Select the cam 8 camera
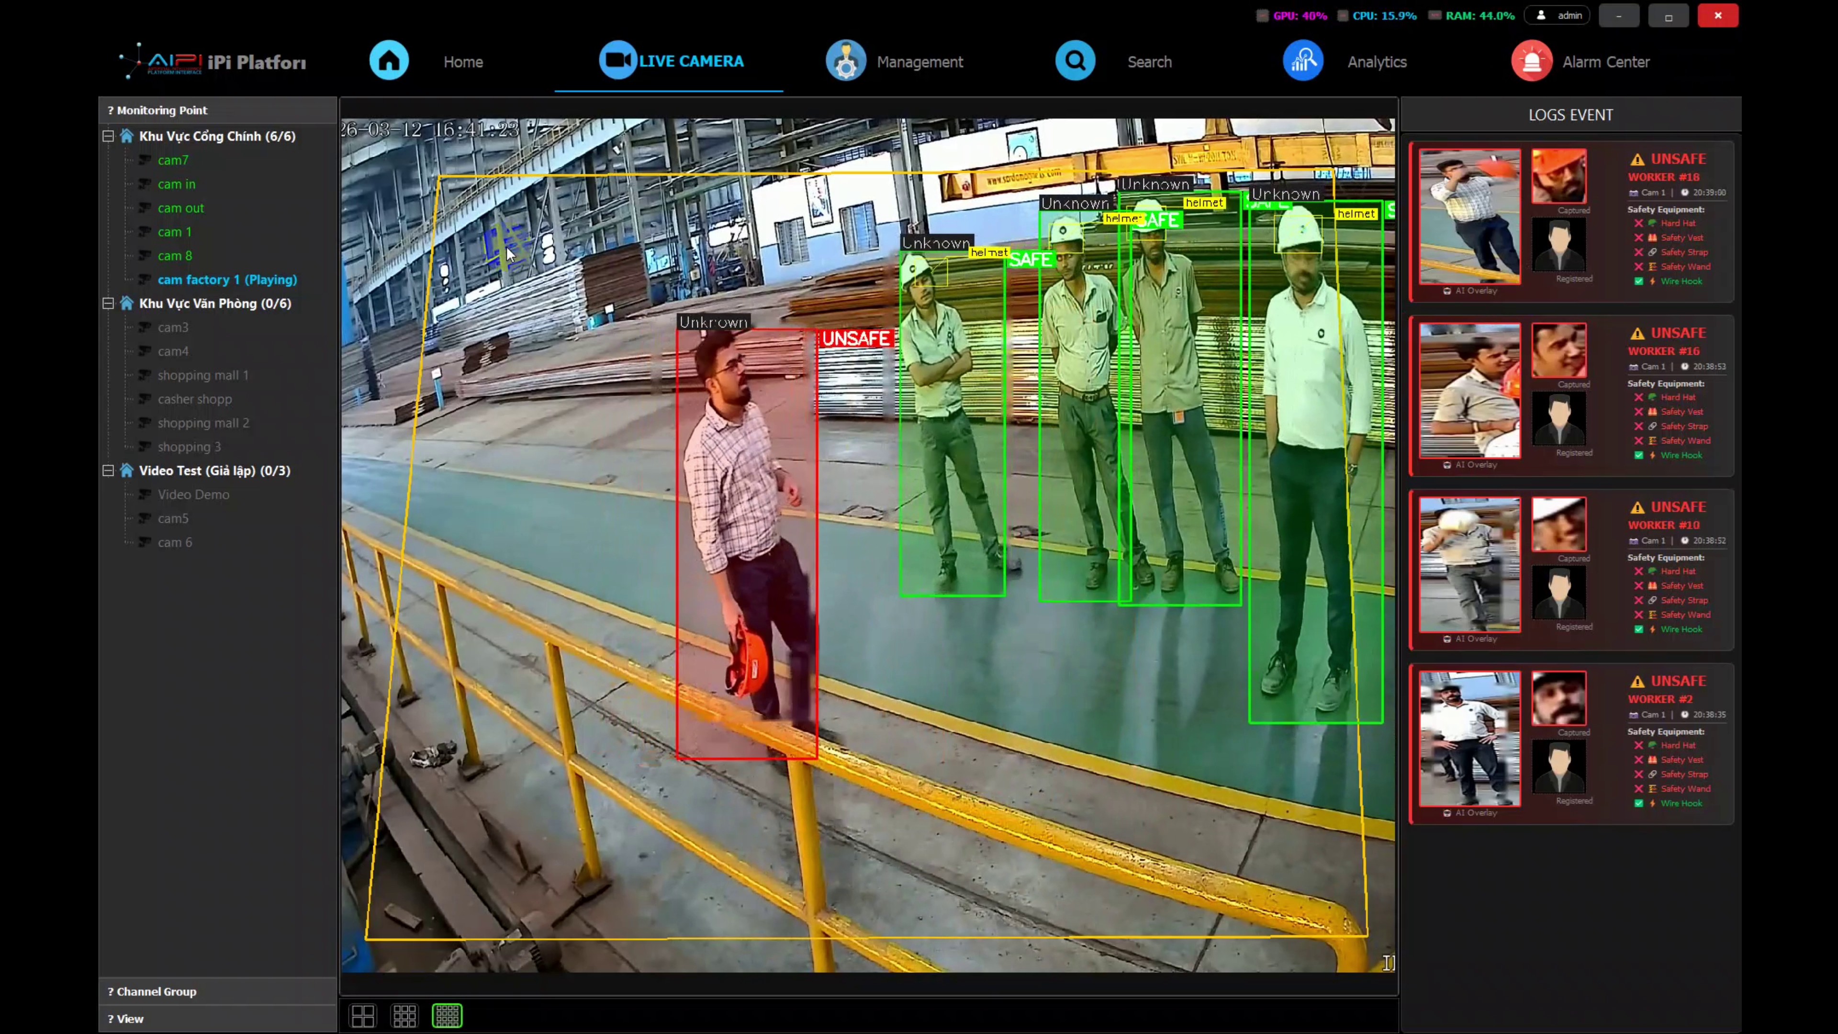This screenshot has height=1034, width=1838. 175,256
